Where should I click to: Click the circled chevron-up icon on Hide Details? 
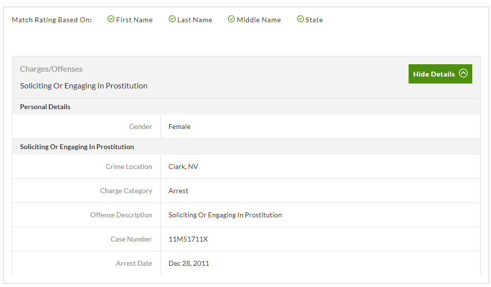click(x=463, y=74)
